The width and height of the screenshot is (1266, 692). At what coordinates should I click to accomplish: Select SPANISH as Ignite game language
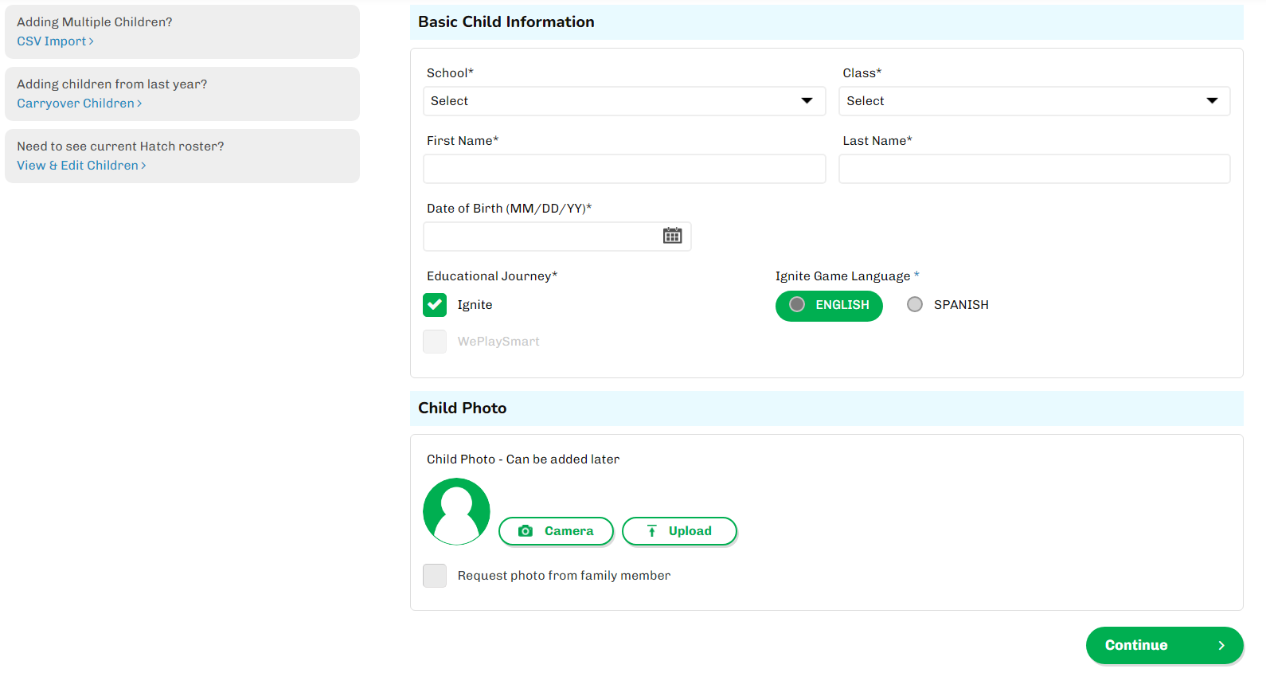coord(915,305)
